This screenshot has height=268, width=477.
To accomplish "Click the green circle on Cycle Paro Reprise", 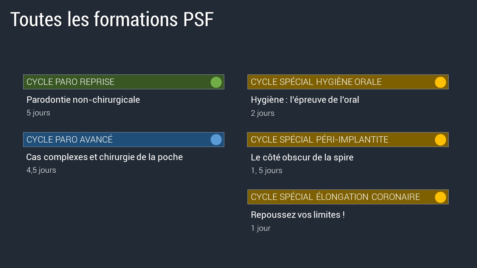I will pyautogui.click(x=216, y=82).
